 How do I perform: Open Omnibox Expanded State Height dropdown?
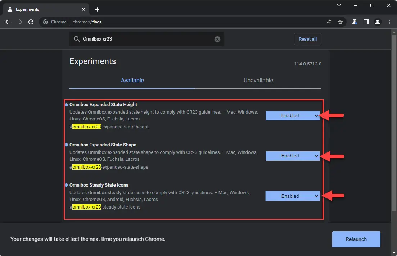pos(292,116)
